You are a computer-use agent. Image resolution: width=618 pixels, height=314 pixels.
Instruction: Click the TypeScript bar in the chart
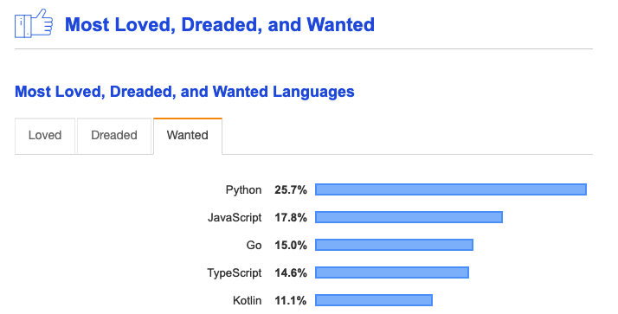click(392, 272)
